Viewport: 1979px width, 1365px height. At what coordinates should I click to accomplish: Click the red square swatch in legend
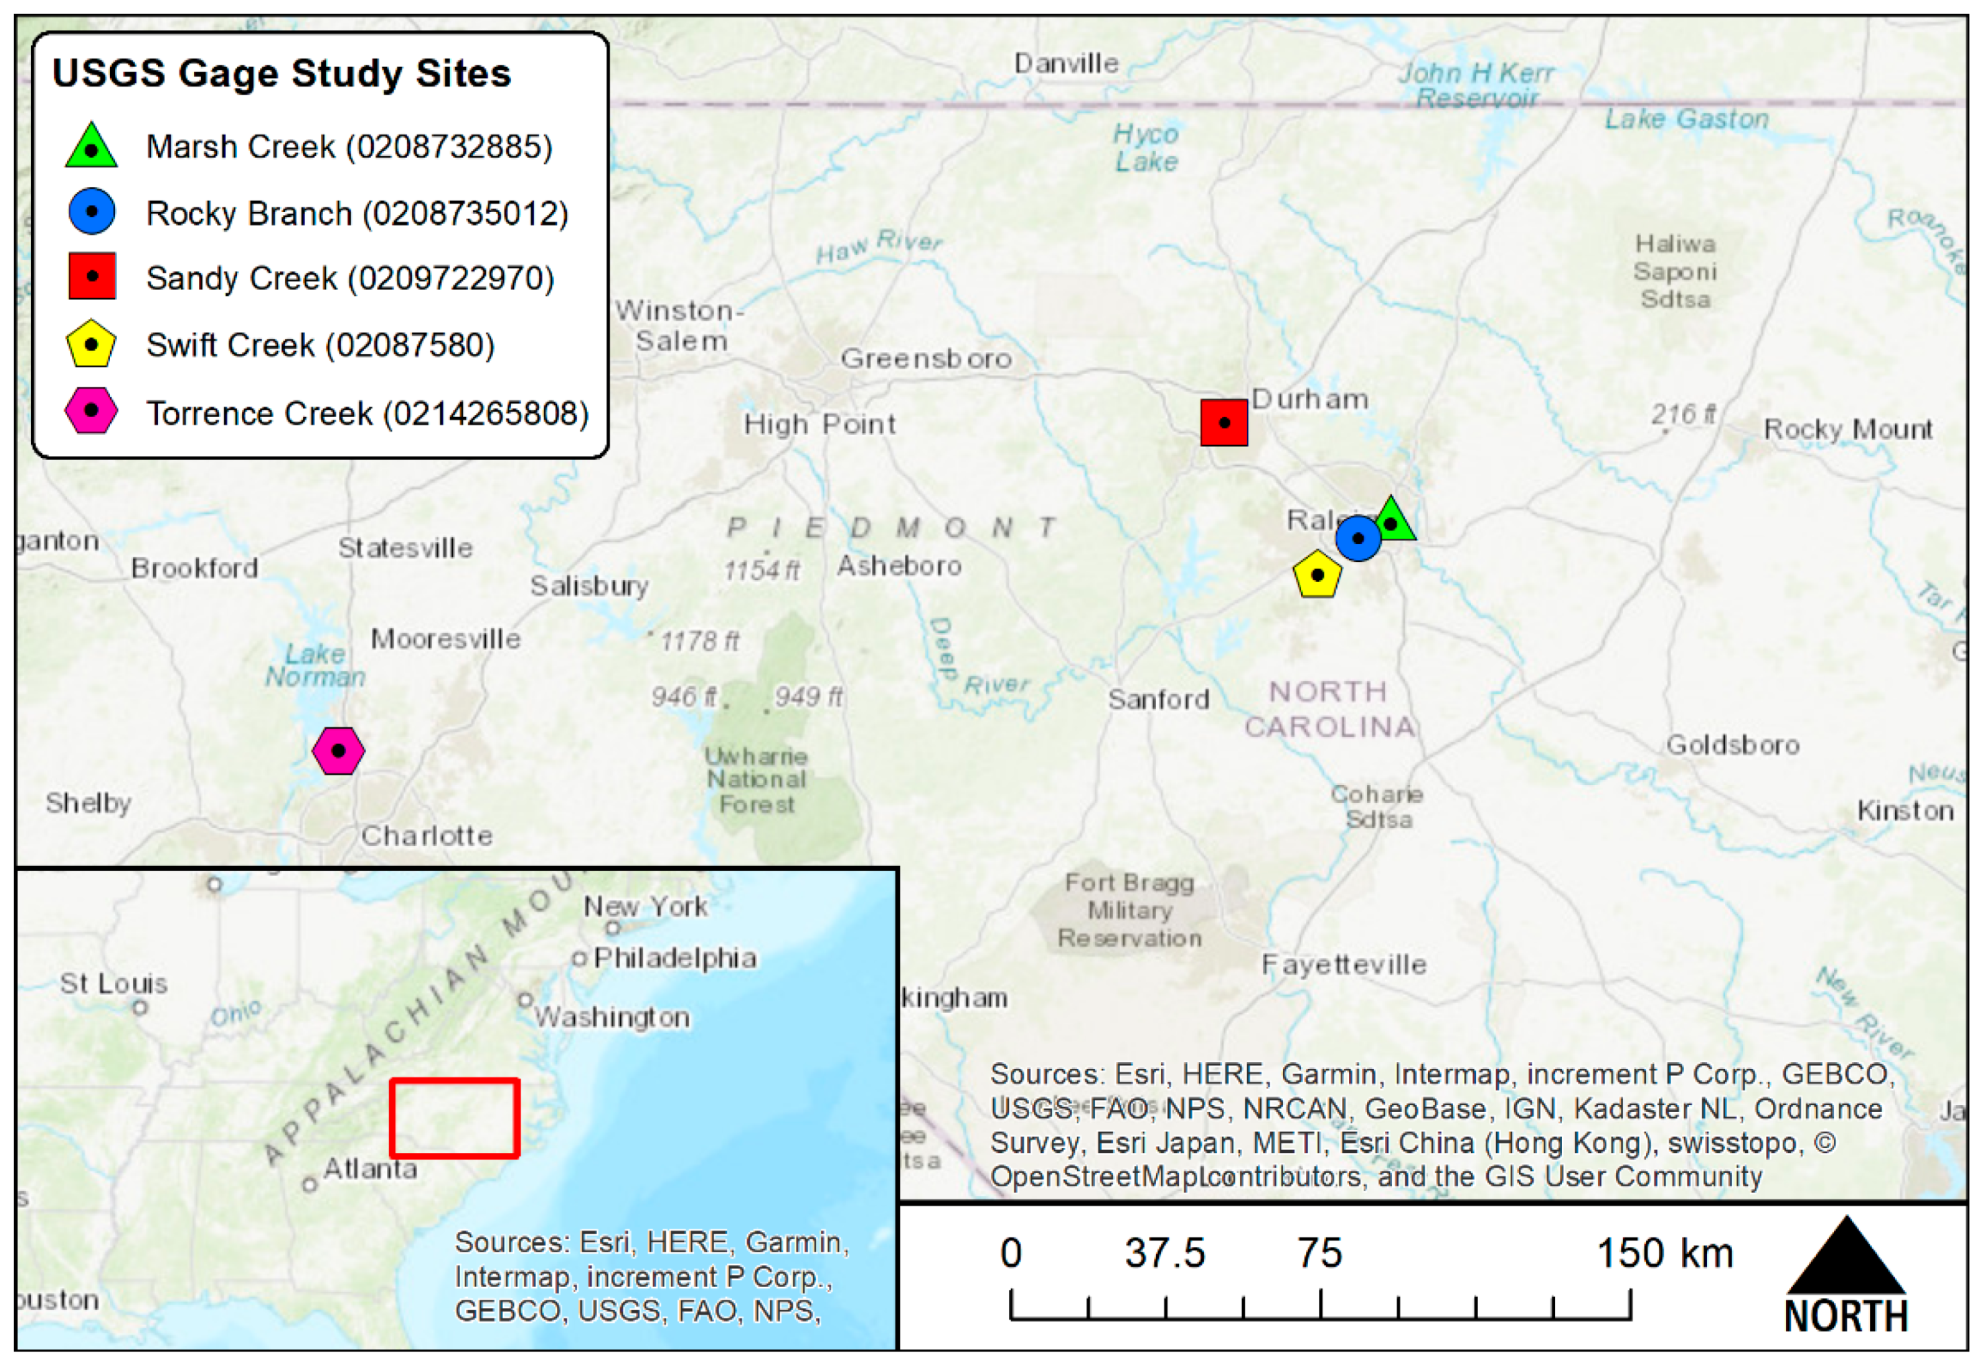click(x=91, y=276)
